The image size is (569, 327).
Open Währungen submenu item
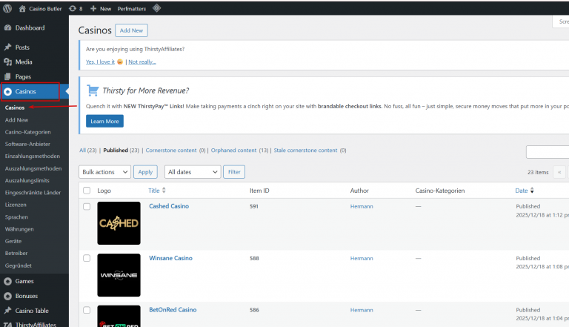click(x=19, y=229)
